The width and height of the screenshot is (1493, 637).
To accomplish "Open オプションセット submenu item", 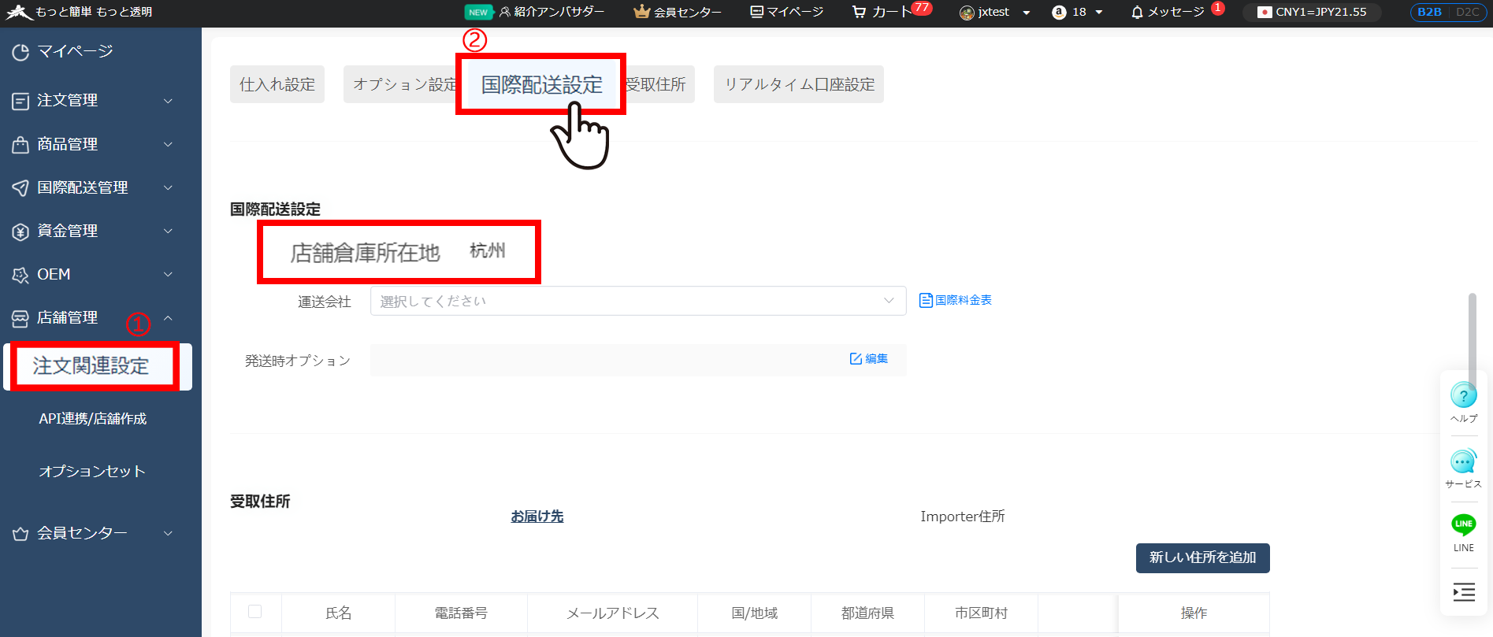I will click(x=92, y=471).
